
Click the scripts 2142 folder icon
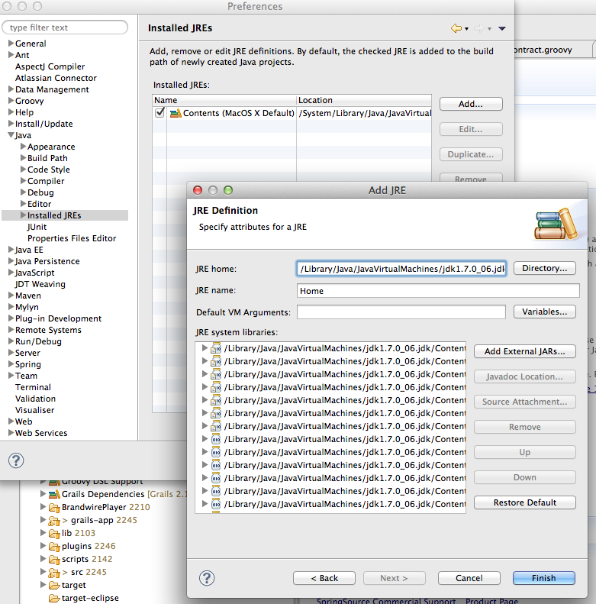point(54,559)
